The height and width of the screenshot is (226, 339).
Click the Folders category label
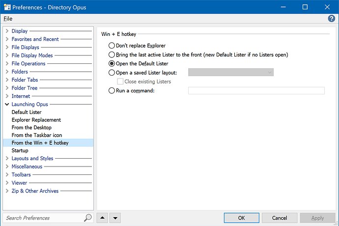20,72
